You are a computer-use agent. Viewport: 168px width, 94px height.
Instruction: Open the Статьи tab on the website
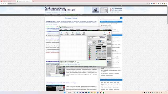[62, 15]
